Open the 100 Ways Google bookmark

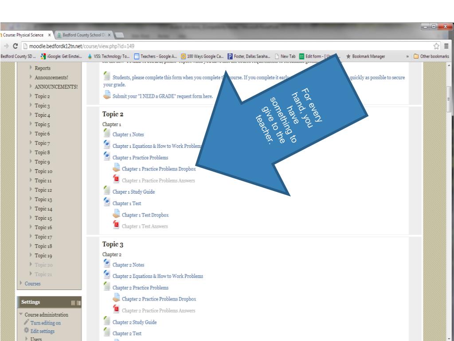coord(202,56)
